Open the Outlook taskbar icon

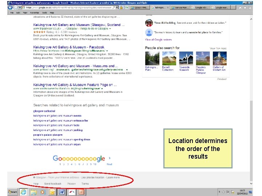52,192
